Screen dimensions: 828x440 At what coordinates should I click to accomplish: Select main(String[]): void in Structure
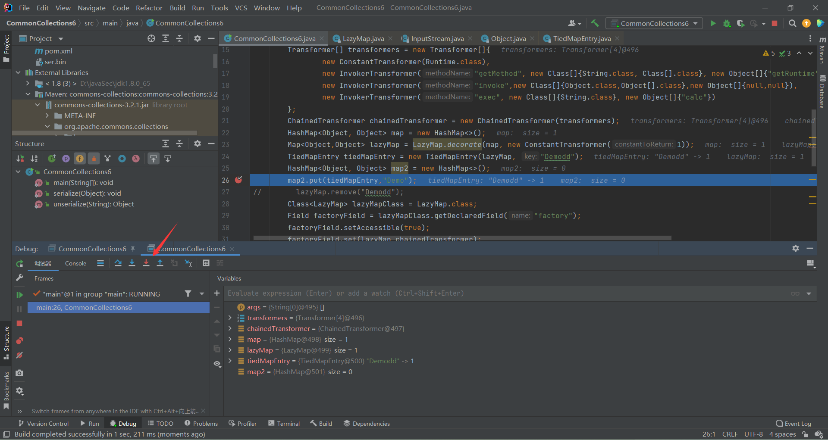83,182
